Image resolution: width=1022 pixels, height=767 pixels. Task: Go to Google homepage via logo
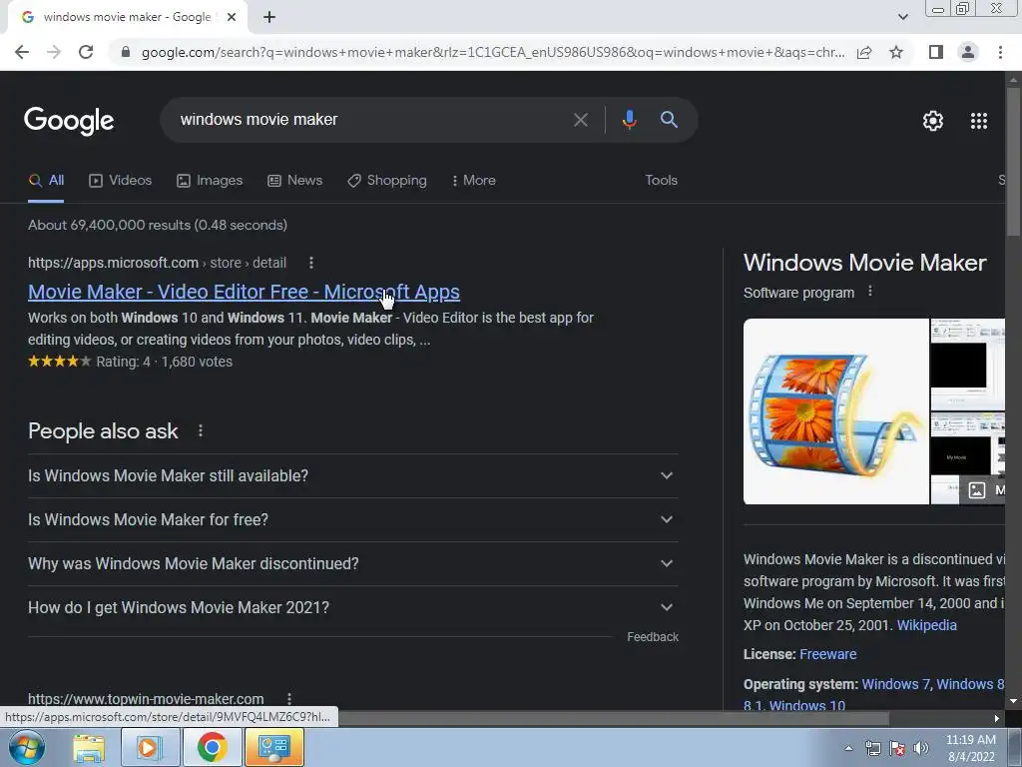(69, 121)
